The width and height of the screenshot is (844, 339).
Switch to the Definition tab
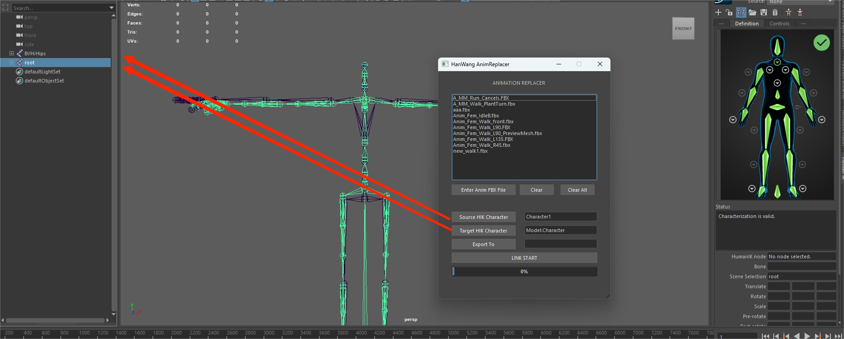tap(746, 24)
